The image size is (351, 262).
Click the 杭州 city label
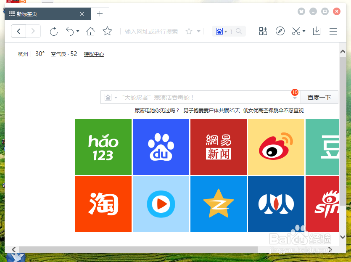pos(23,54)
